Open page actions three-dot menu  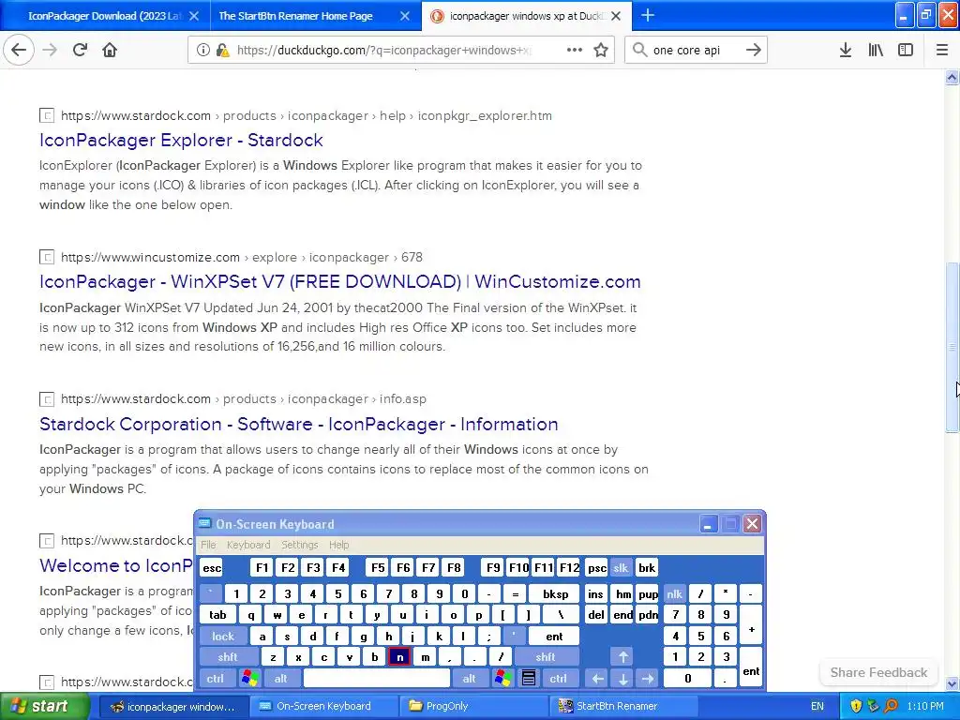[x=575, y=50]
